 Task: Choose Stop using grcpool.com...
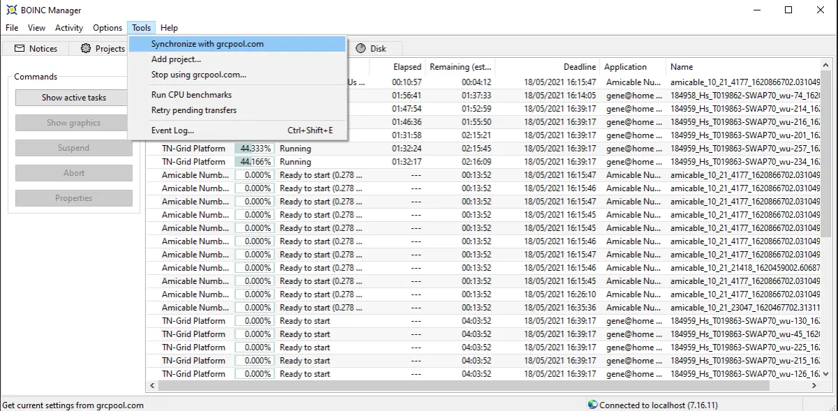coord(237,75)
